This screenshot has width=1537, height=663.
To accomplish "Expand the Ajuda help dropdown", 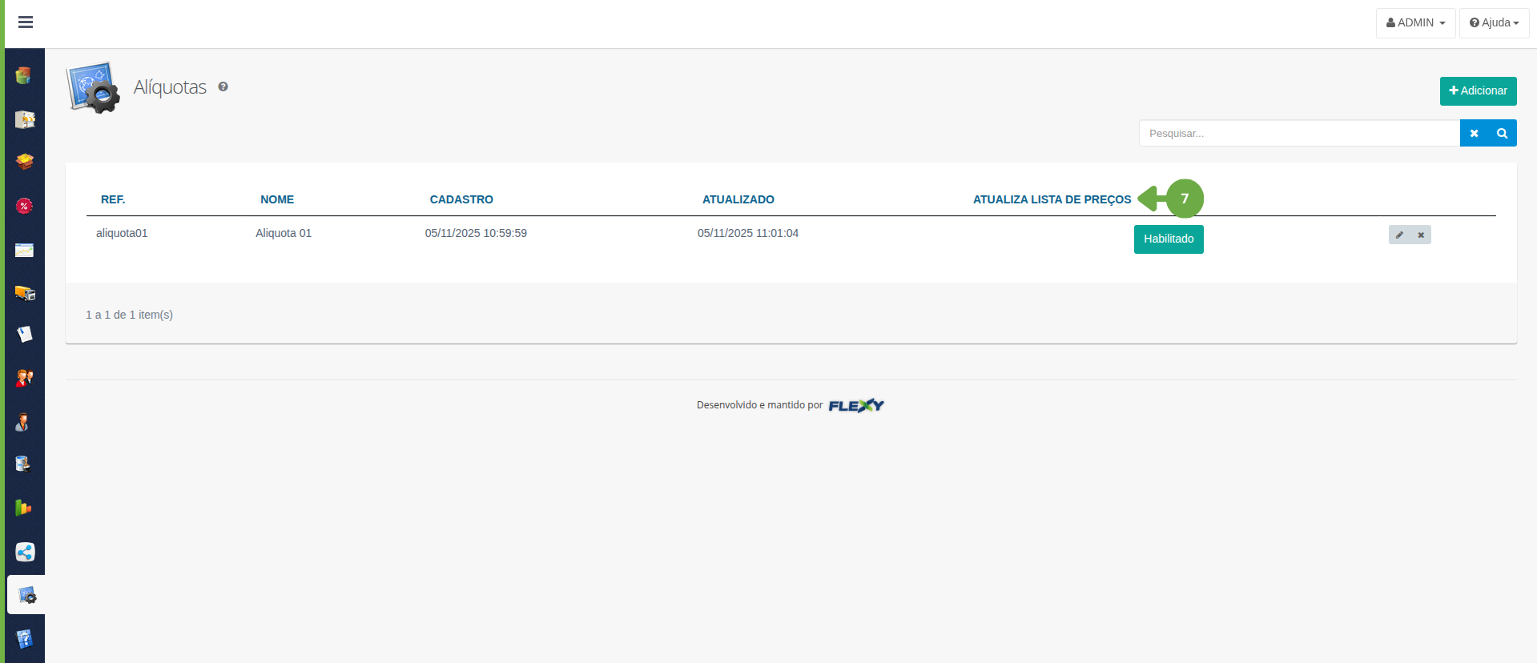I will pyautogui.click(x=1494, y=22).
